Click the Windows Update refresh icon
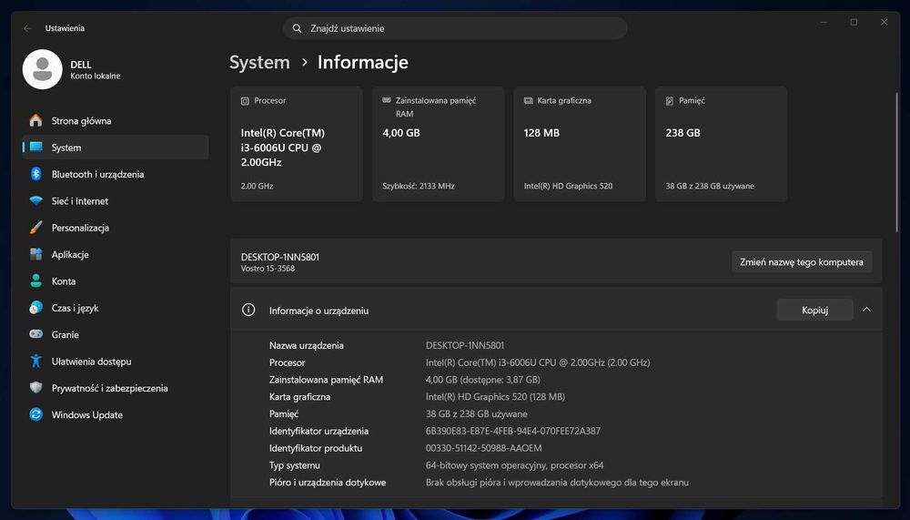910x520 pixels. (x=36, y=414)
